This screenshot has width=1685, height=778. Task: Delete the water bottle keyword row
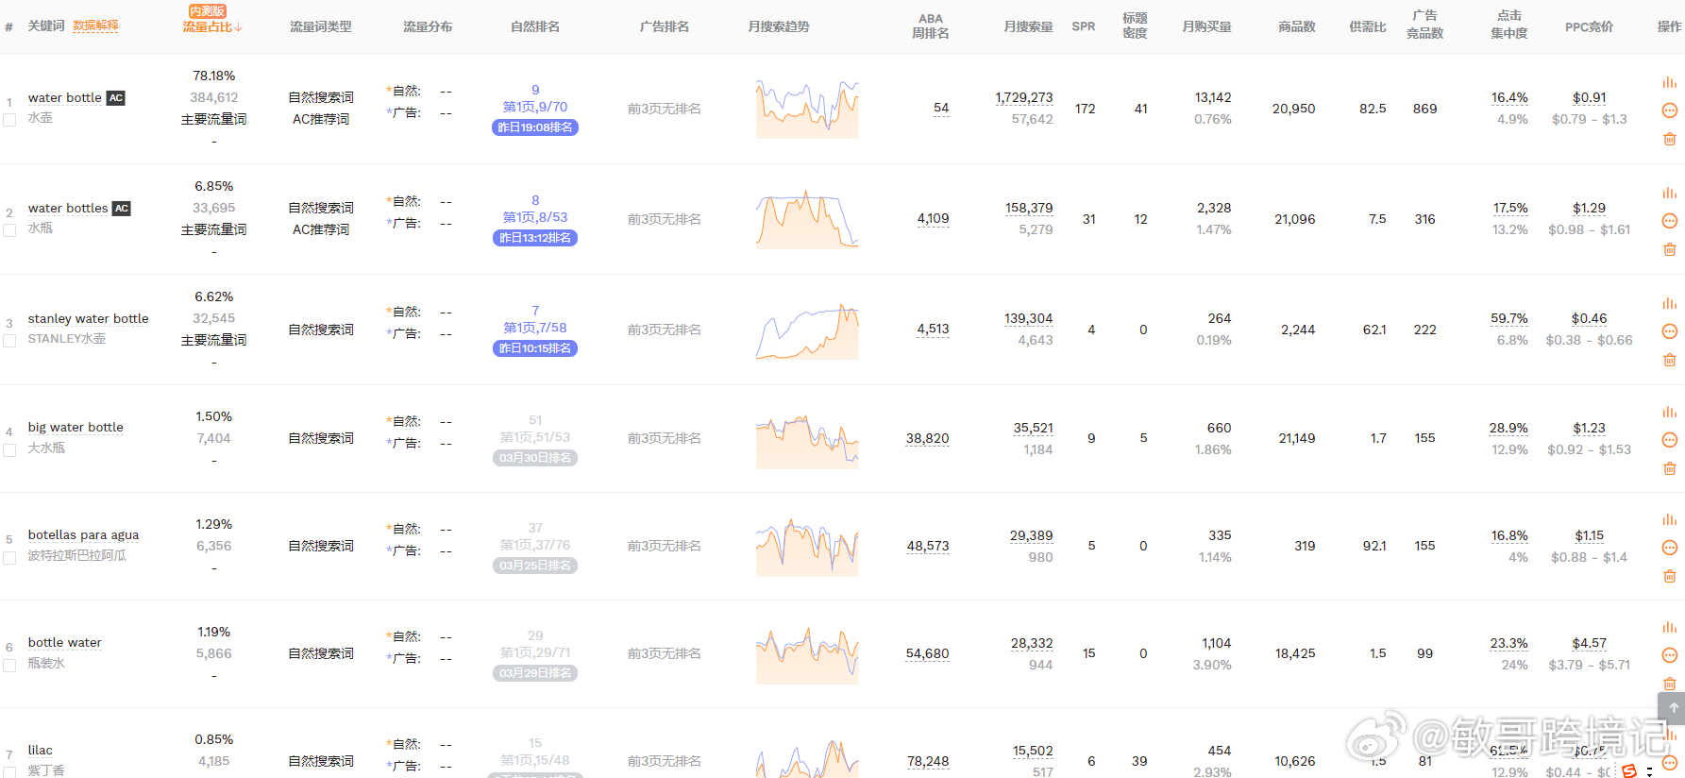1669,139
